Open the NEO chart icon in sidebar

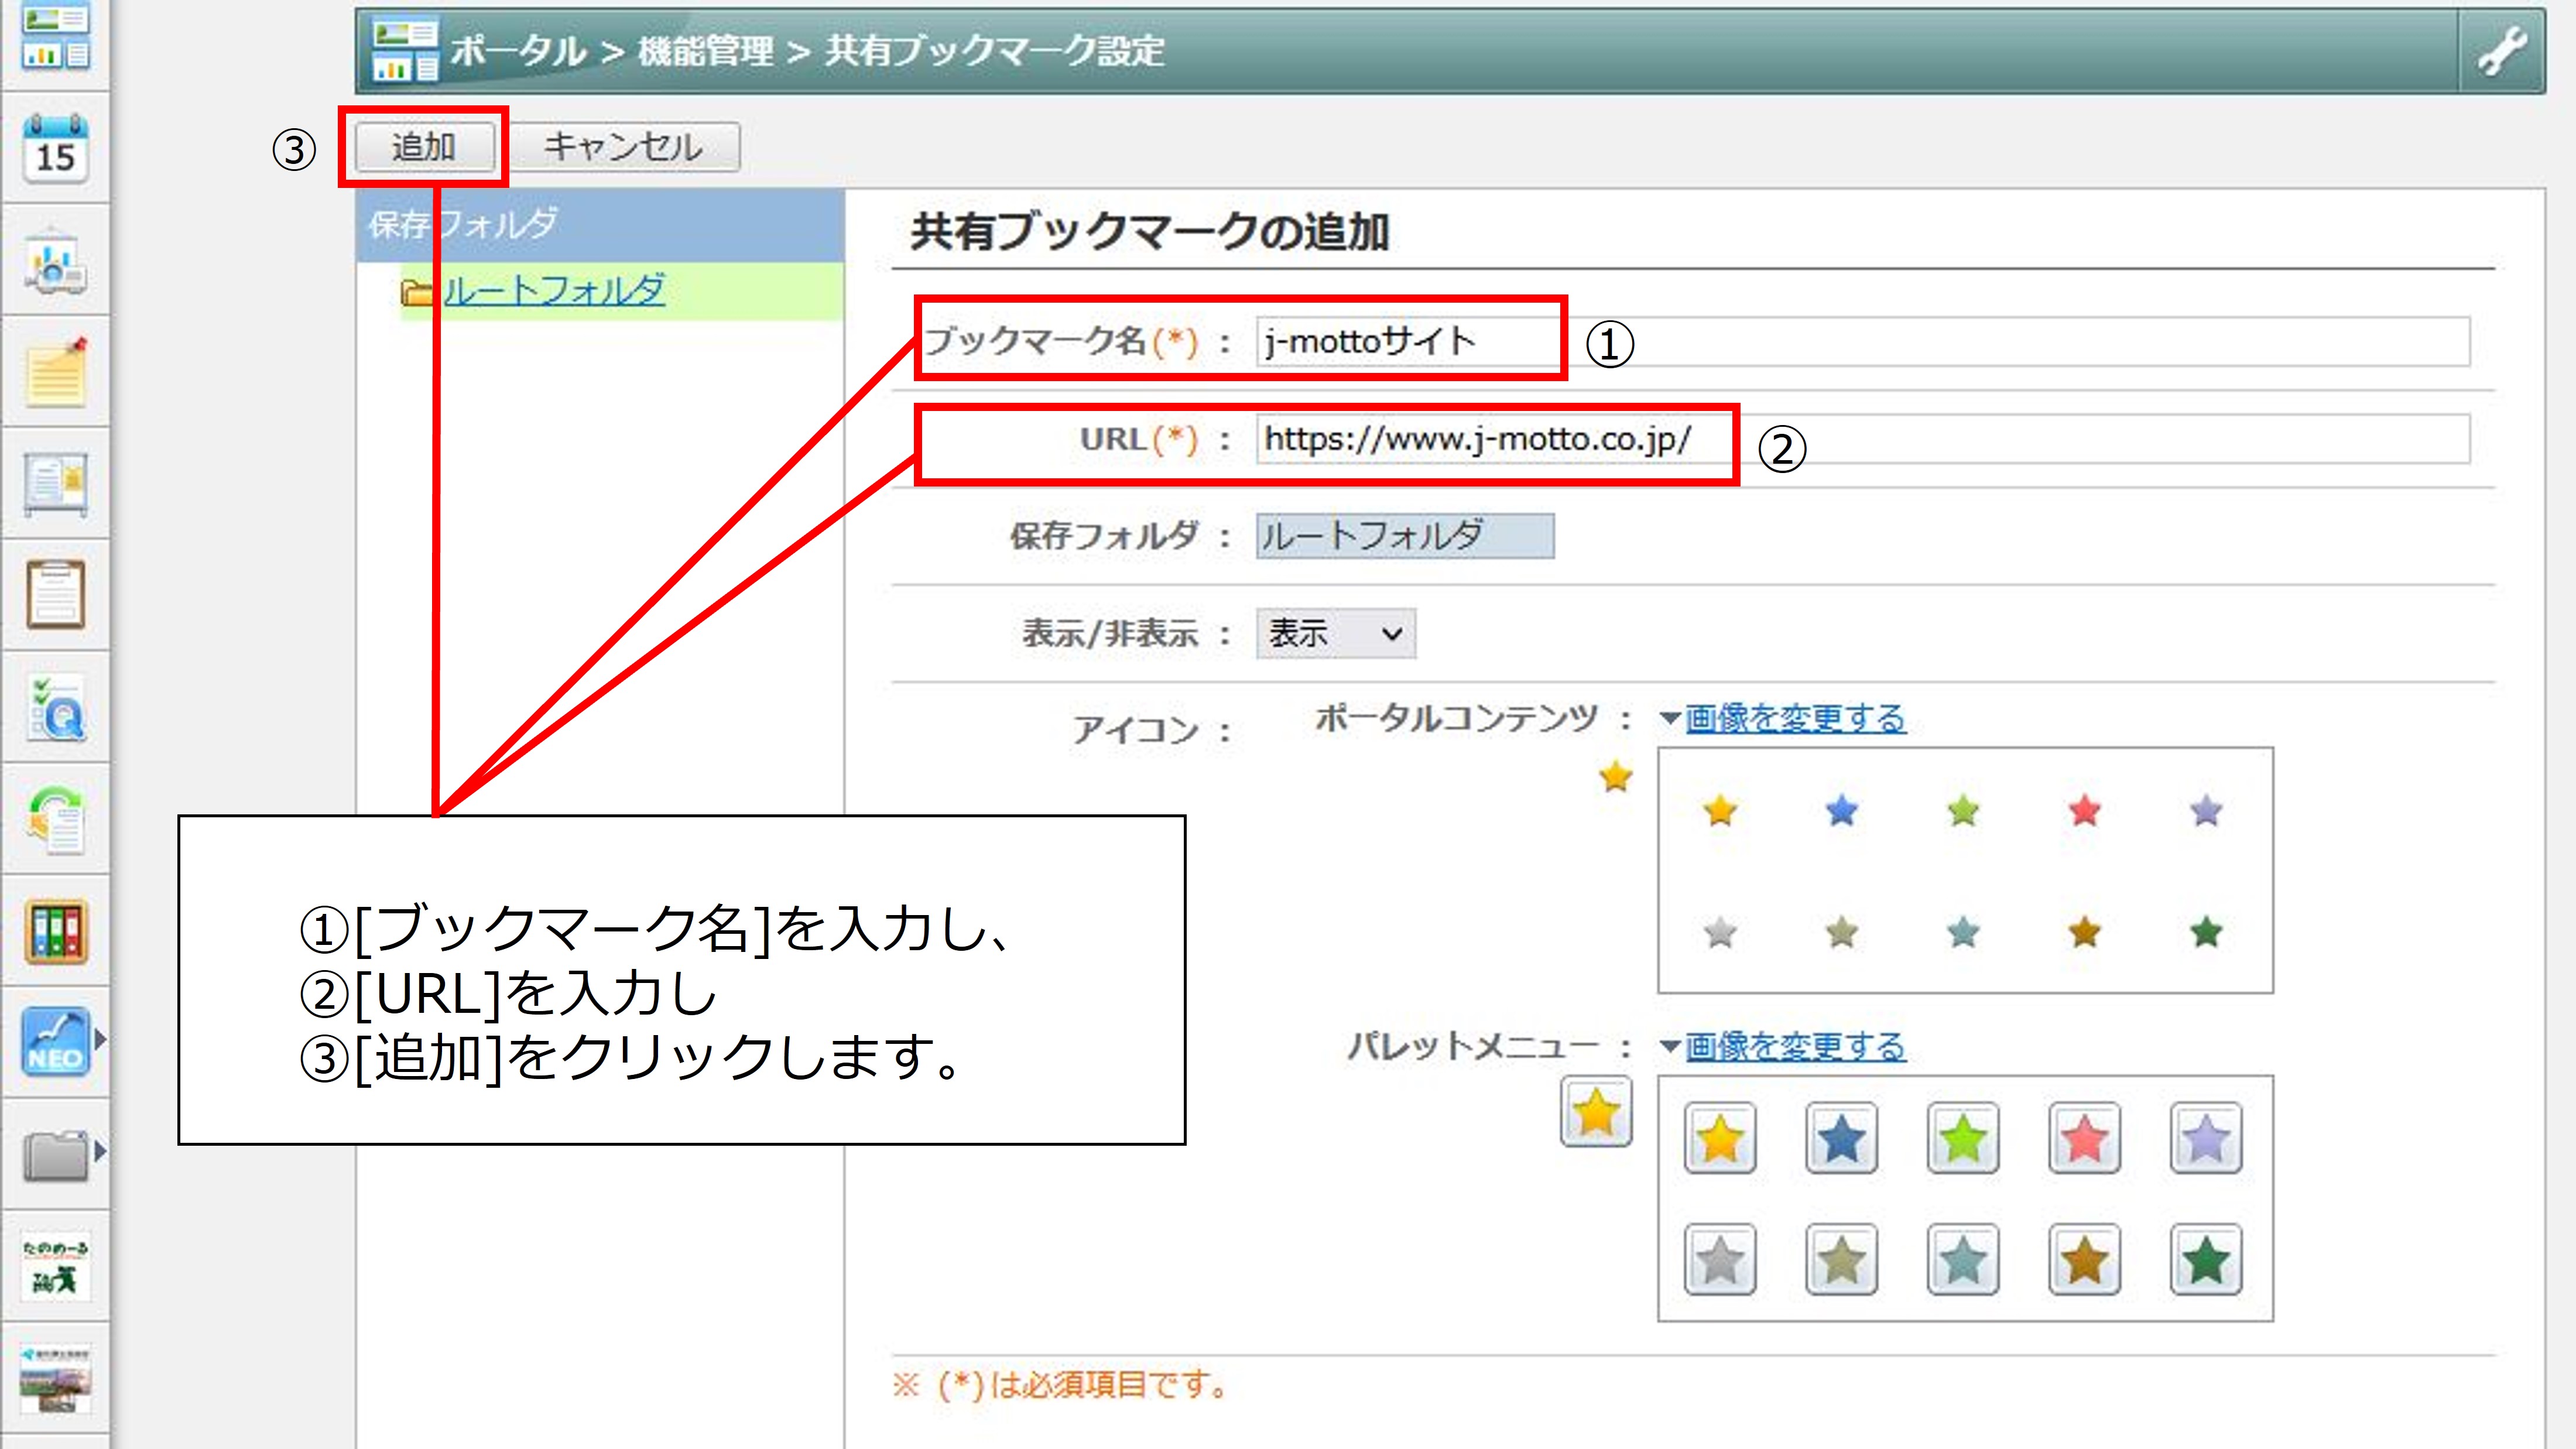pyautogui.click(x=55, y=1041)
